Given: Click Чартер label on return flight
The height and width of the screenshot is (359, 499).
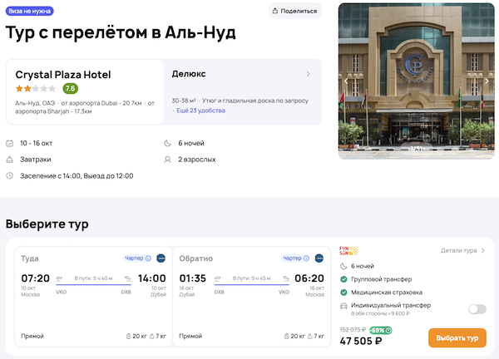Looking at the screenshot, I should (x=292, y=258).
